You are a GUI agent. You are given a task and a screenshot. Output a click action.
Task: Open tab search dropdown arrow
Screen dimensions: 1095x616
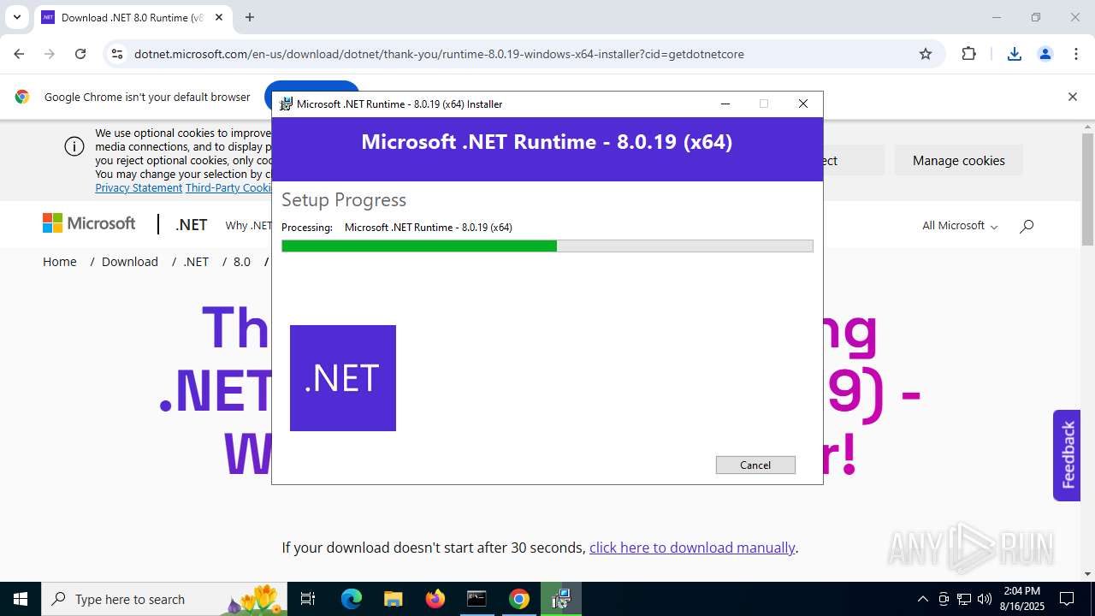16,17
